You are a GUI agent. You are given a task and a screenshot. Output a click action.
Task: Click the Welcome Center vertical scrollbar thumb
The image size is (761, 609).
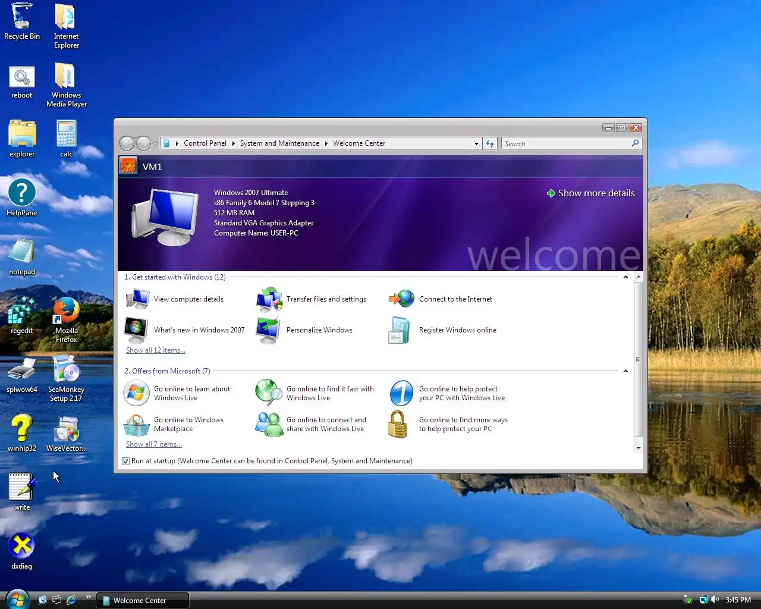[638, 359]
